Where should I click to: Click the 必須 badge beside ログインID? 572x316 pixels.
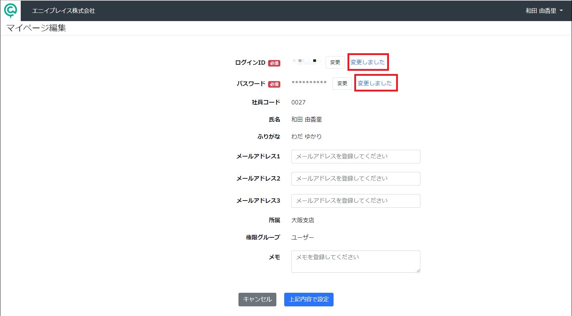274,63
